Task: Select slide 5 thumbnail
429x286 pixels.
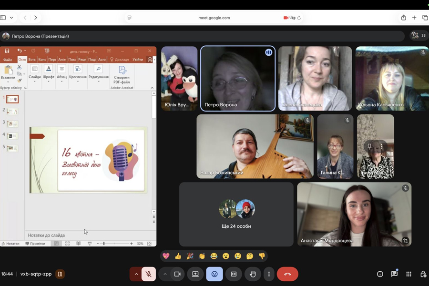Action: click(x=12, y=148)
